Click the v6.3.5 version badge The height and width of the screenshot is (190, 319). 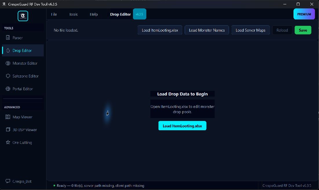(140, 14)
